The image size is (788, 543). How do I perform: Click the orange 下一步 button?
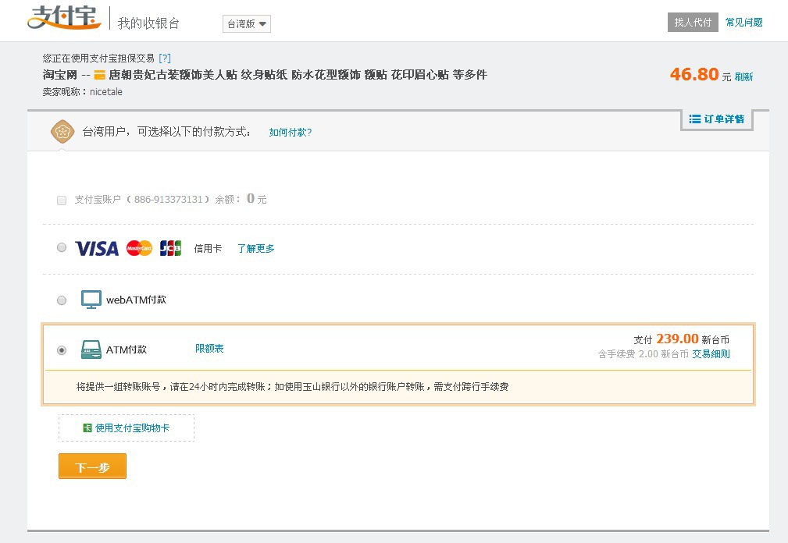(x=92, y=467)
